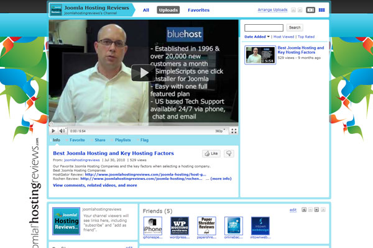Click the dislike thumbs-down button
Viewport: 373px width, 248px height.
(x=229, y=154)
